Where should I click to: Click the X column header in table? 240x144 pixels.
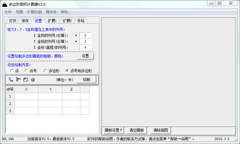click(26, 89)
